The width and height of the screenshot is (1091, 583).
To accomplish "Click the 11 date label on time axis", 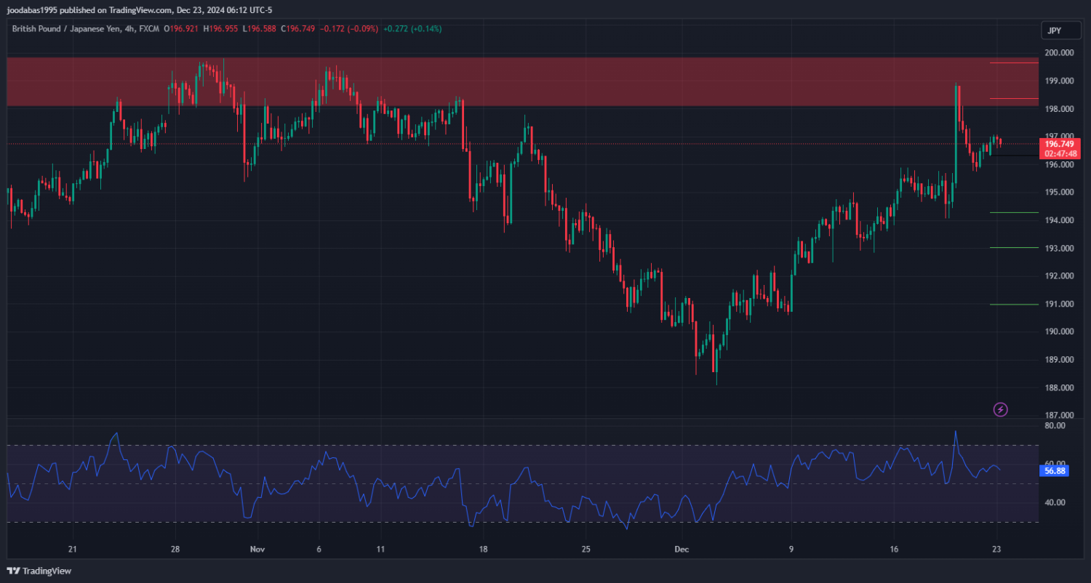I will pos(380,550).
